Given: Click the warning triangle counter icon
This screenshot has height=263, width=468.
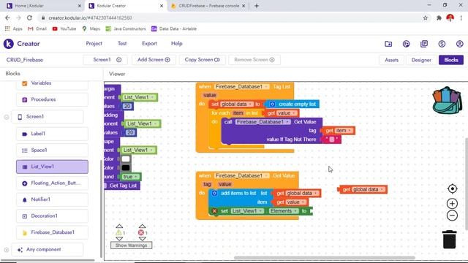Looking at the screenshot, I should click(118, 232).
